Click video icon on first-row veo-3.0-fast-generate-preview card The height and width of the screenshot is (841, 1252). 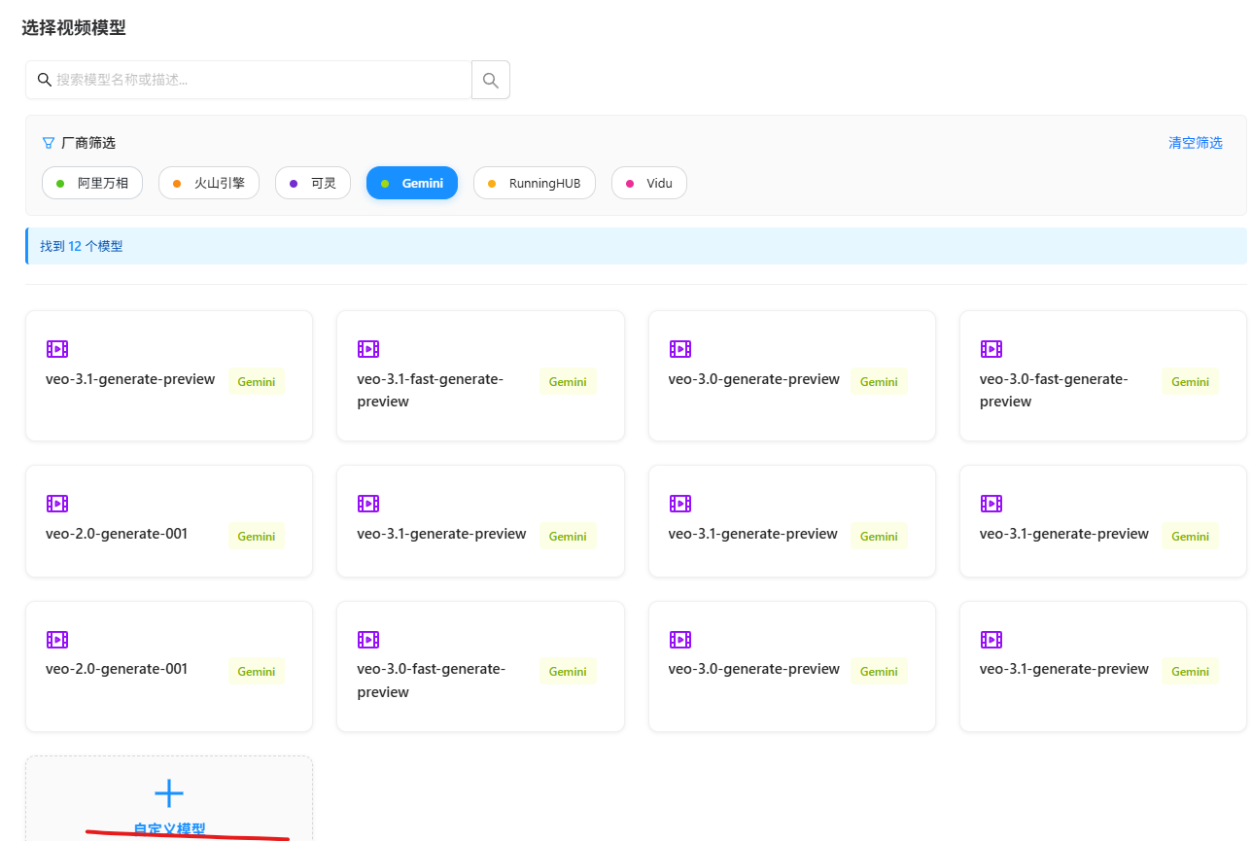click(991, 349)
